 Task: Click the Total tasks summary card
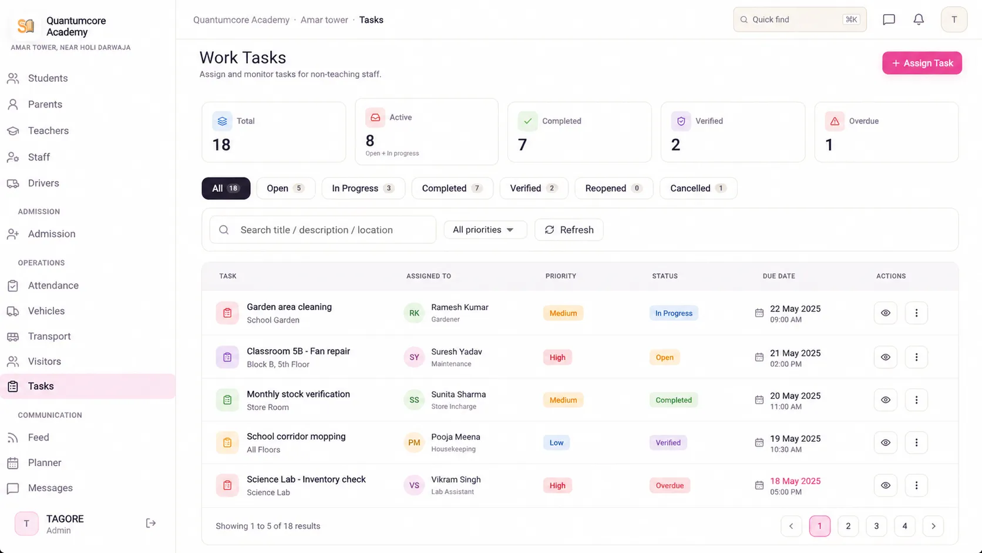pos(274,132)
